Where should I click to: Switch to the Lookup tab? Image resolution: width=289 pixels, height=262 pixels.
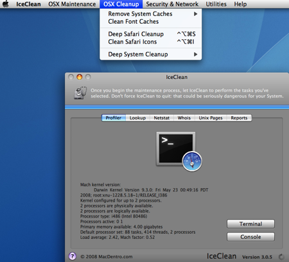pos(137,118)
